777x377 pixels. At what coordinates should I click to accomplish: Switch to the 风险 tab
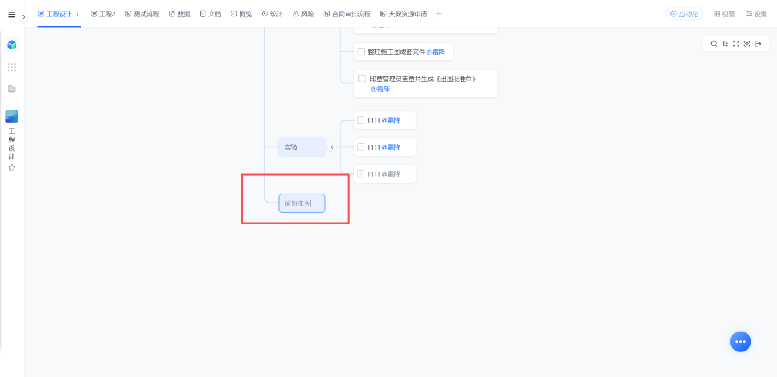(303, 14)
